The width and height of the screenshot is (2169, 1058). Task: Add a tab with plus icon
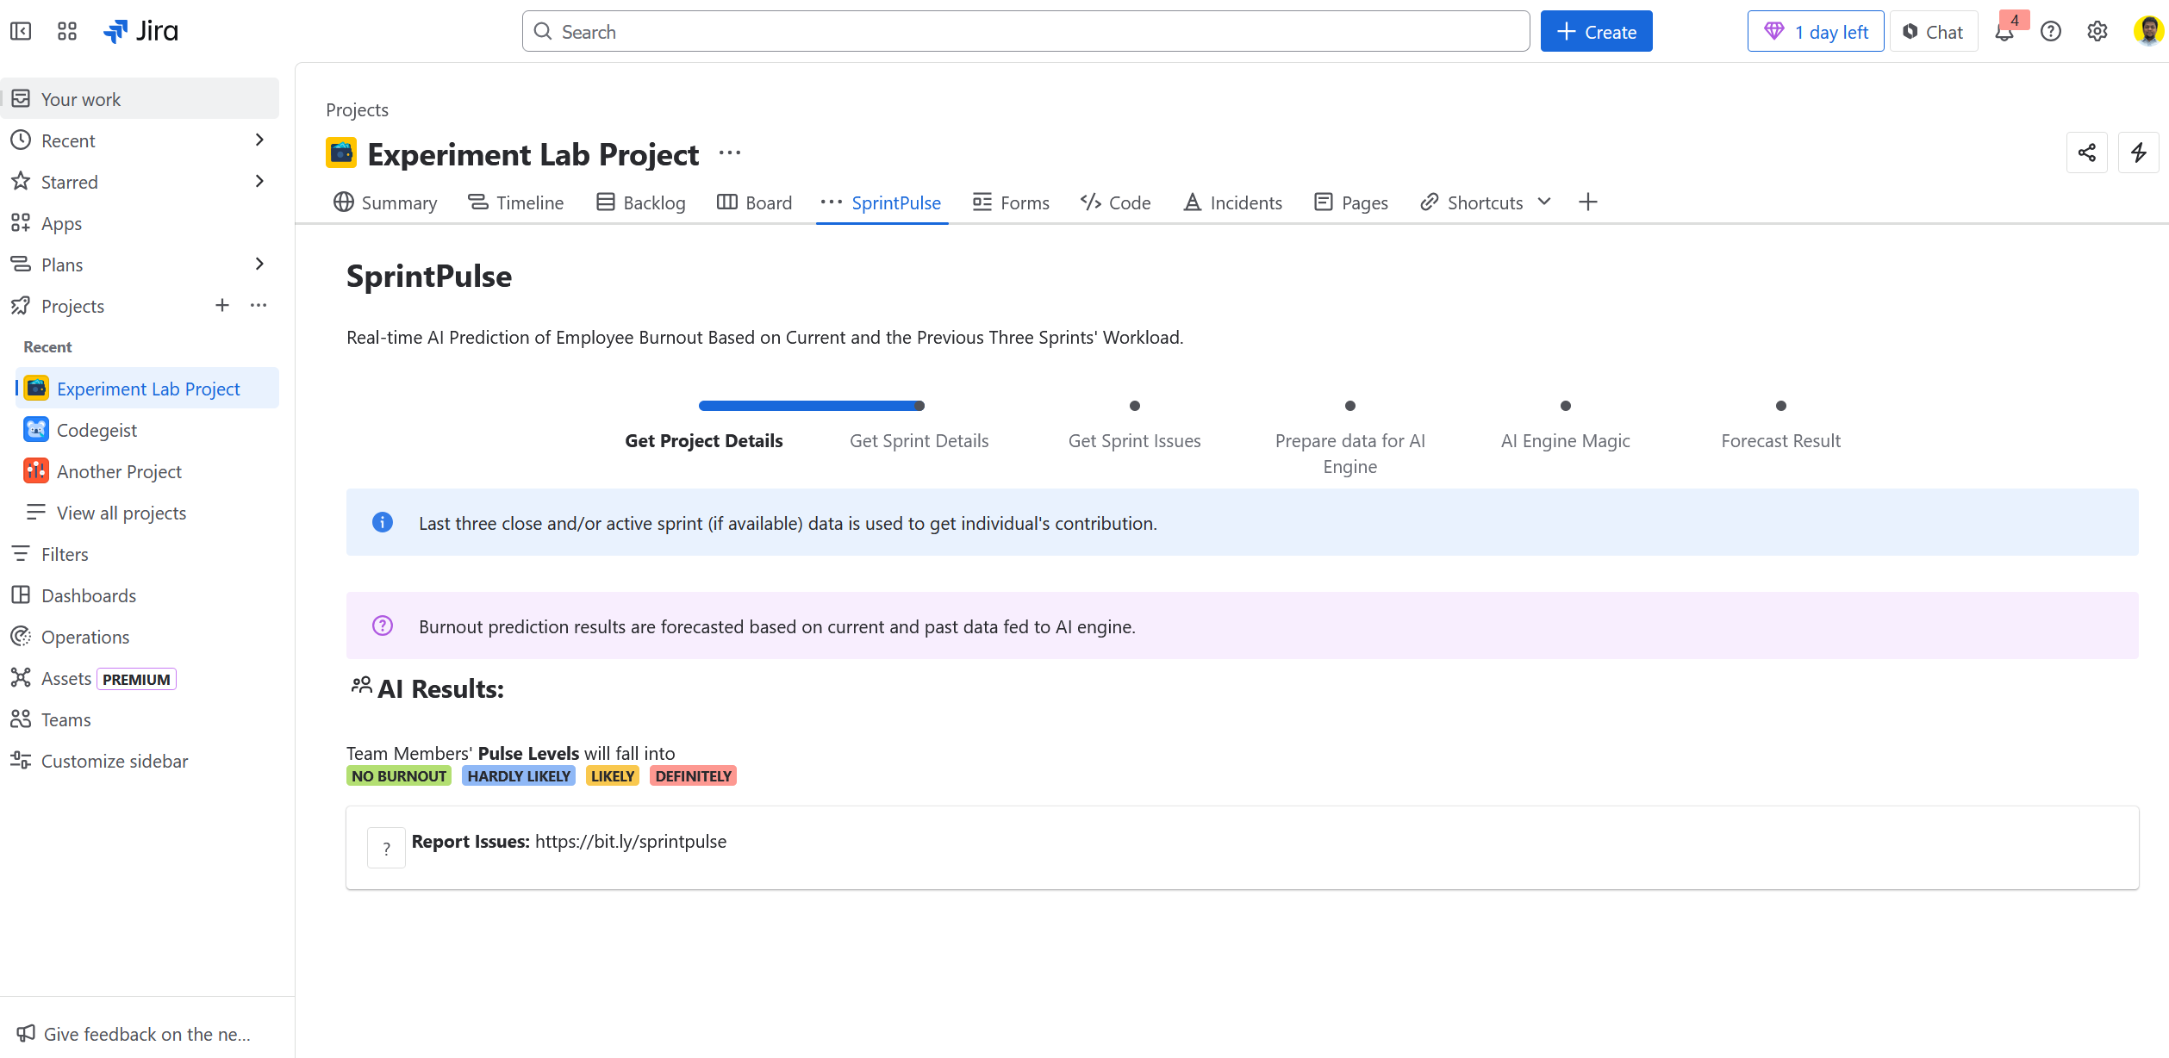click(1588, 202)
